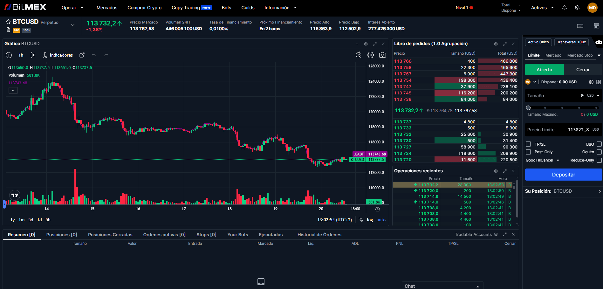
Task: Open GoodTillCancel time-in-force dropdown
Action: [x=542, y=160]
